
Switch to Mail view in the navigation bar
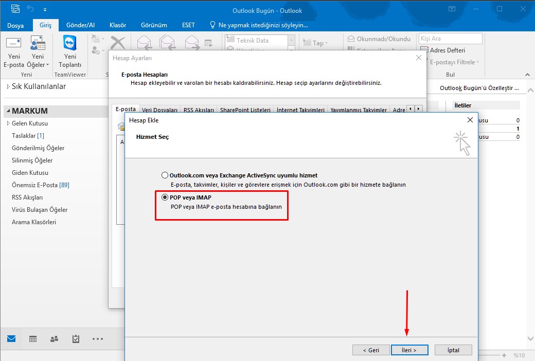11,338
